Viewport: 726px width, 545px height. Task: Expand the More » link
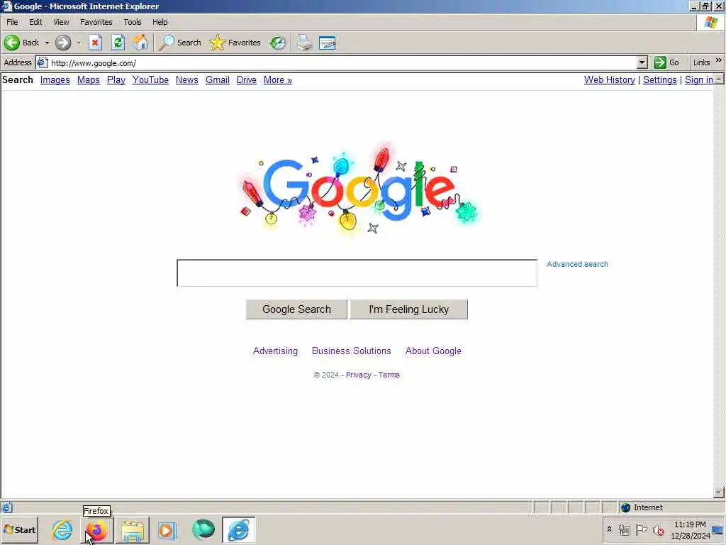click(278, 79)
